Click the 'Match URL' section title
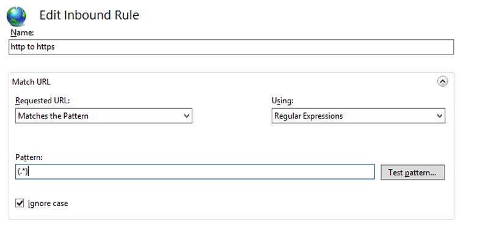The height and width of the screenshot is (228, 488). [x=31, y=82]
